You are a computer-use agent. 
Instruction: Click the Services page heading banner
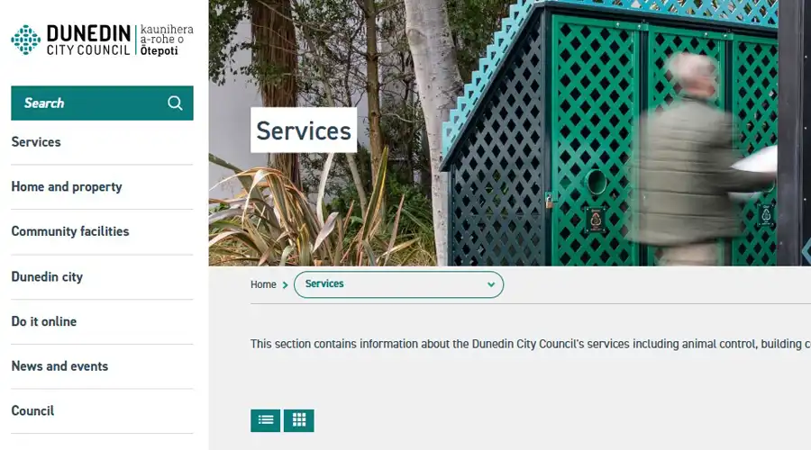click(304, 130)
